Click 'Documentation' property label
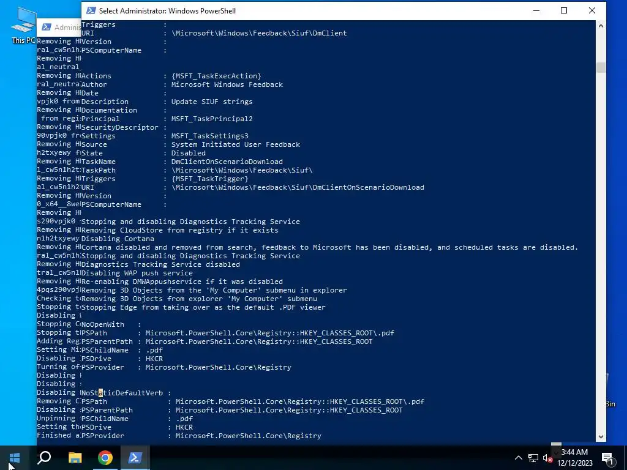This screenshot has height=470, width=627. tap(109, 110)
